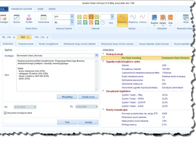Collapse the Sygnały wejścia/wyjścia z rynku section
The height and width of the screenshot is (147, 196).
(x=103, y=61)
